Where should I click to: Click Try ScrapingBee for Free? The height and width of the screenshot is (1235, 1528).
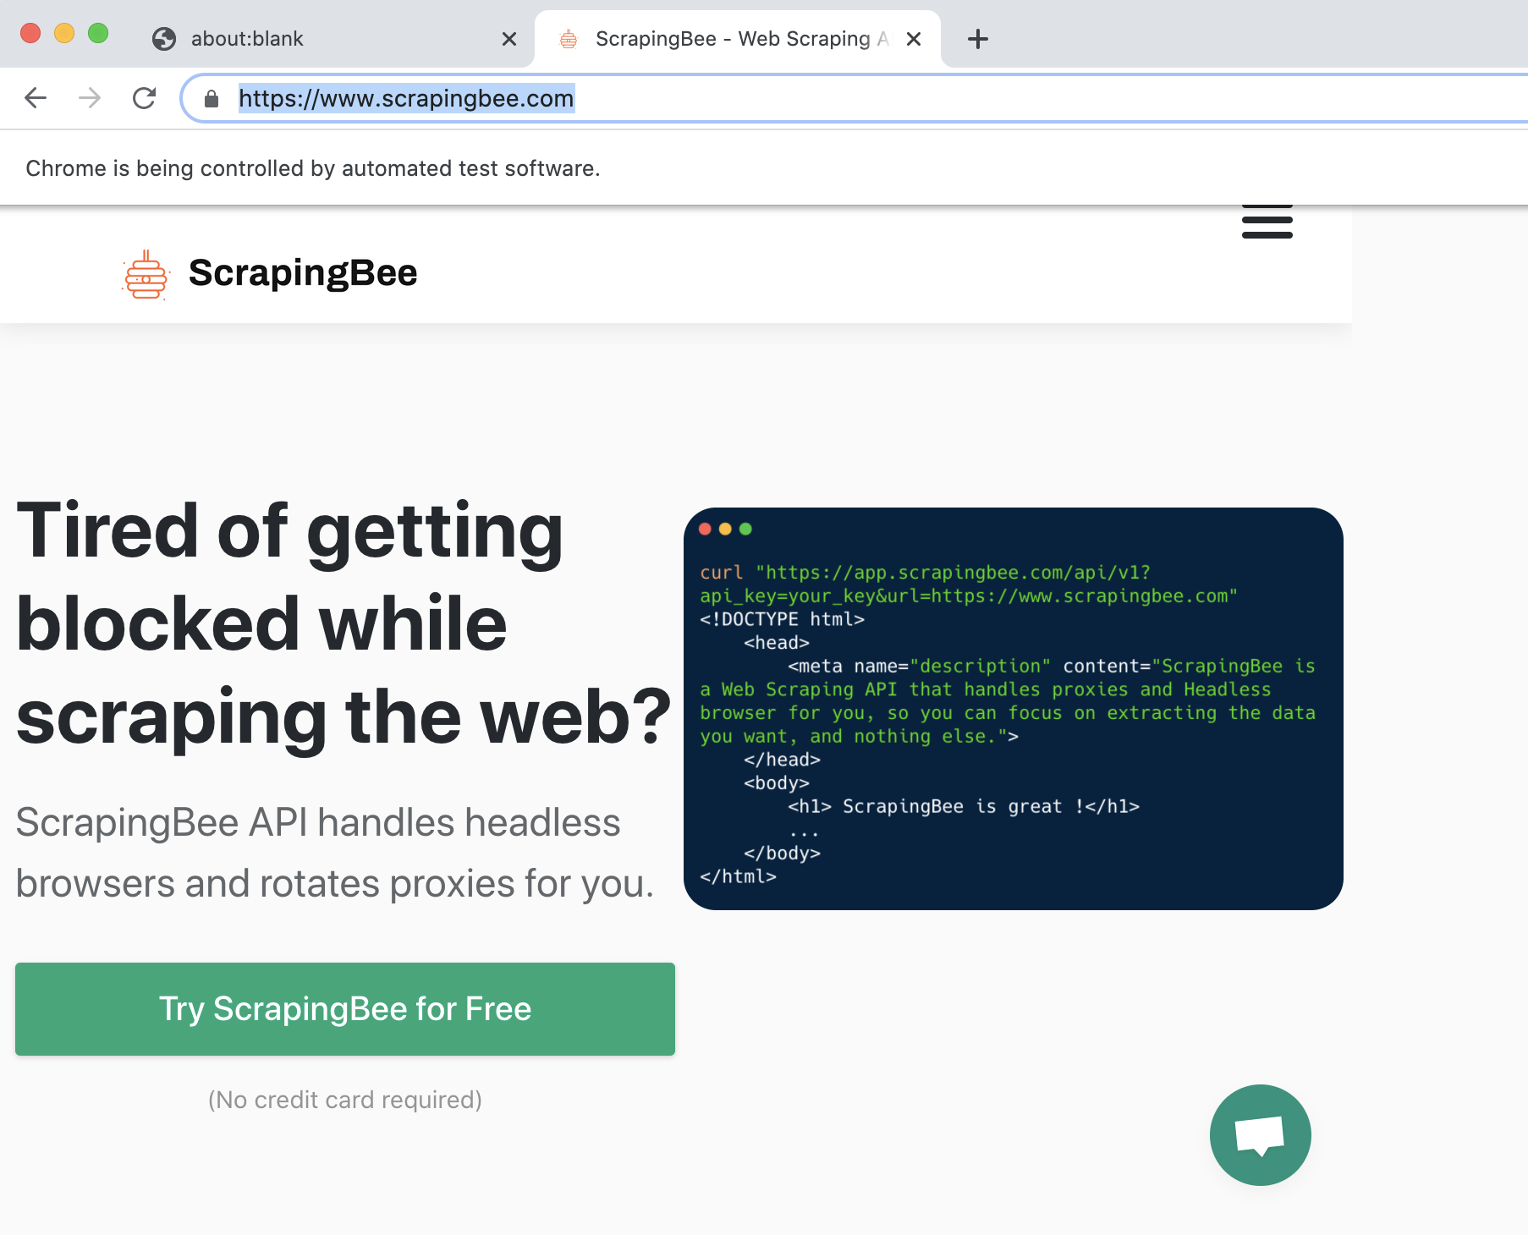click(345, 1008)
